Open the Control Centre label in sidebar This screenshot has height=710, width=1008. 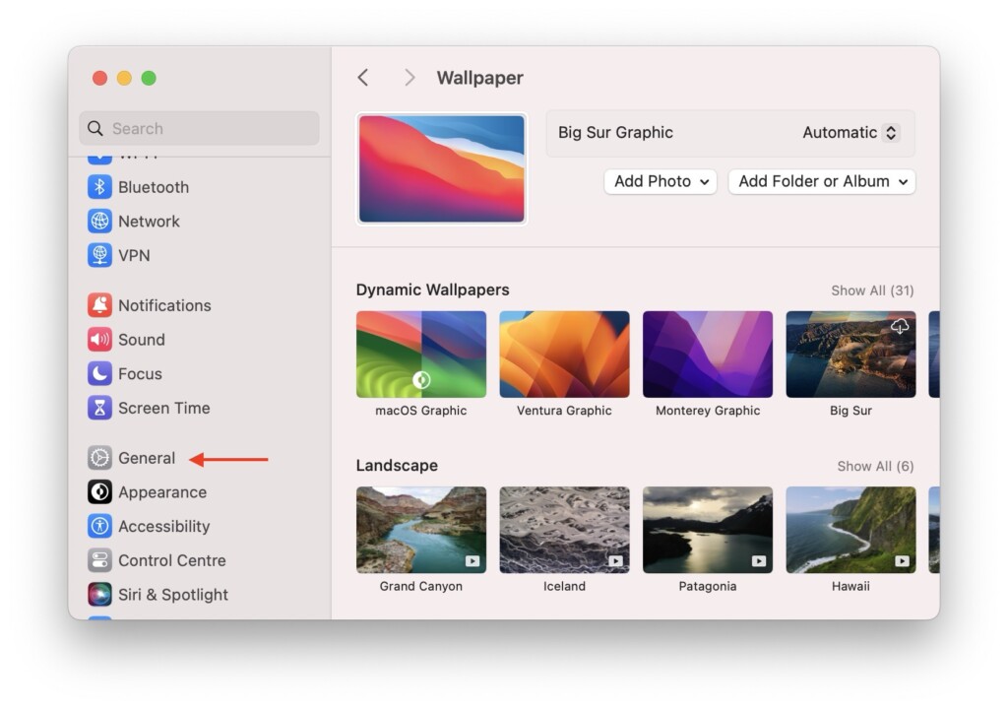point(172,560)
